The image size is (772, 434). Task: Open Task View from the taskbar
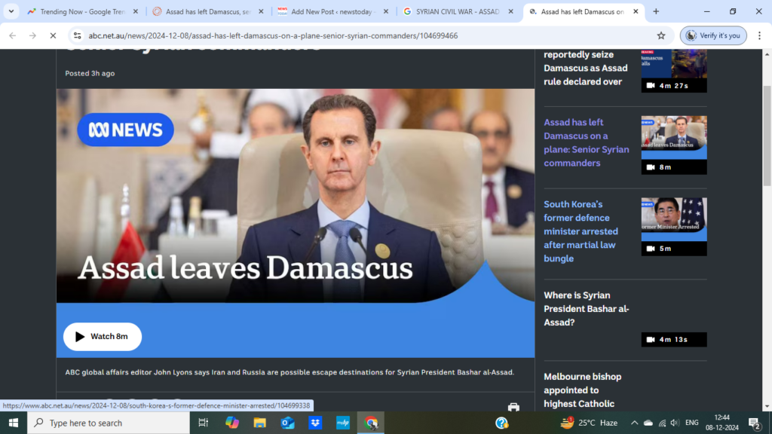[x=203, y=423]
